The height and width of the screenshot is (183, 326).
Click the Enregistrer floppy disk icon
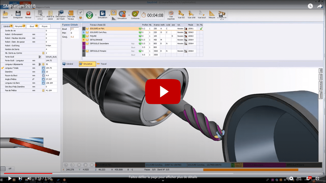tap(18, 13)
